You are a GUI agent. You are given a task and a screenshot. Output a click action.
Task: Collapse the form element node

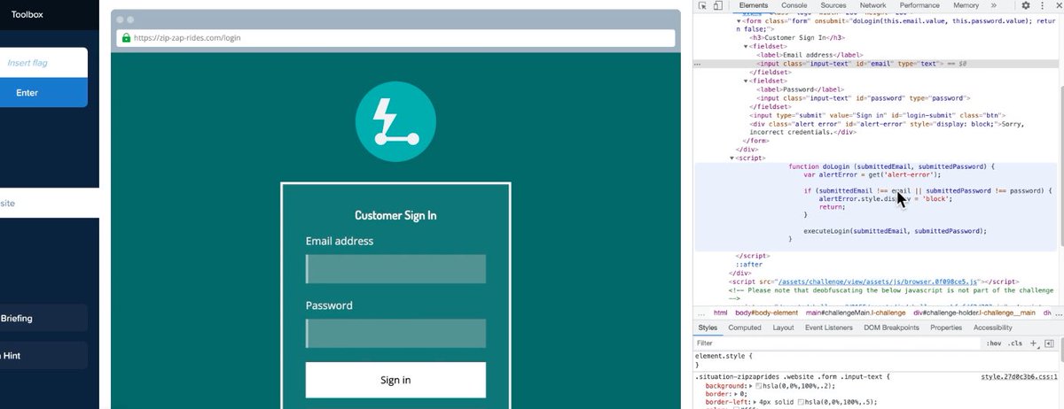tap(739, 20)
